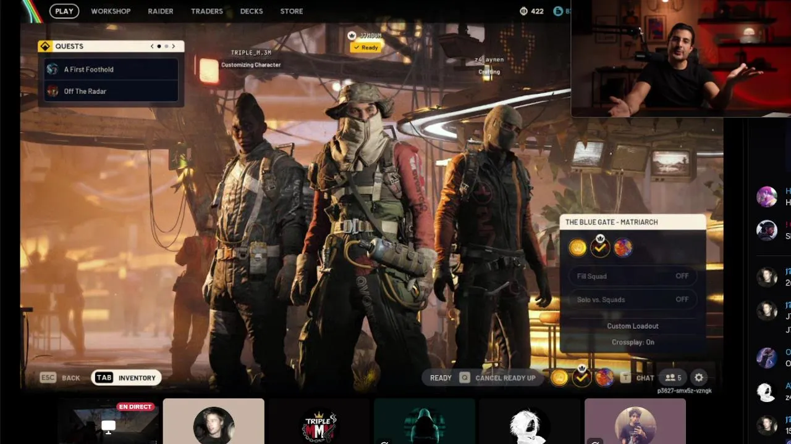Open the Custom Loadout option

click(x=632, y=326)
